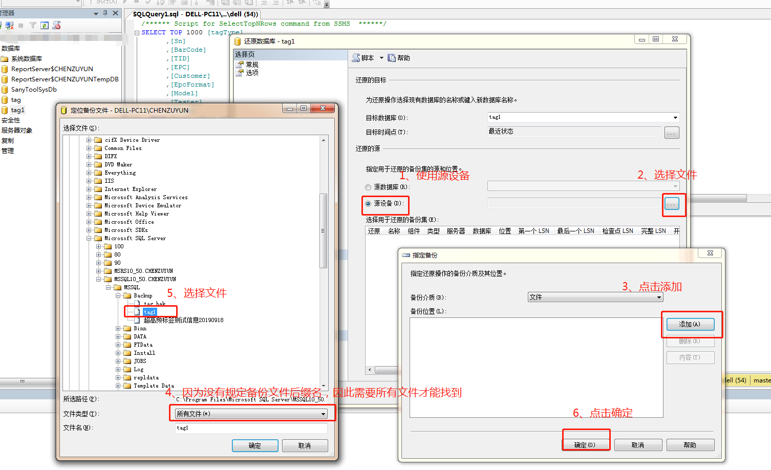
Task: Click the 备份位置 list box
Action: (x=536, y=368)
